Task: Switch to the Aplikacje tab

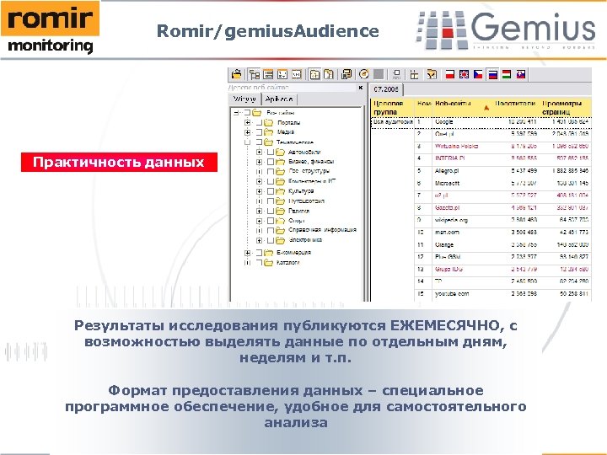Action: click(279, 99)
